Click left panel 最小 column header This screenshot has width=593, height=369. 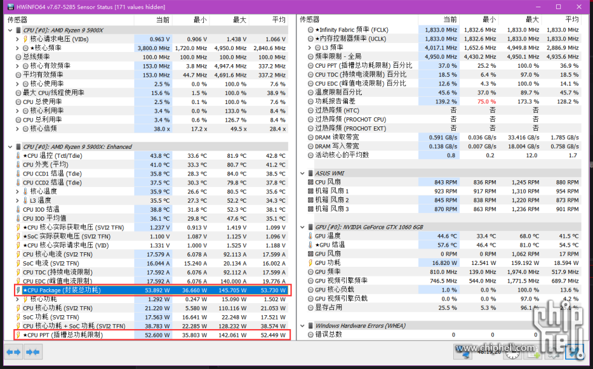[x=191, y=20]
